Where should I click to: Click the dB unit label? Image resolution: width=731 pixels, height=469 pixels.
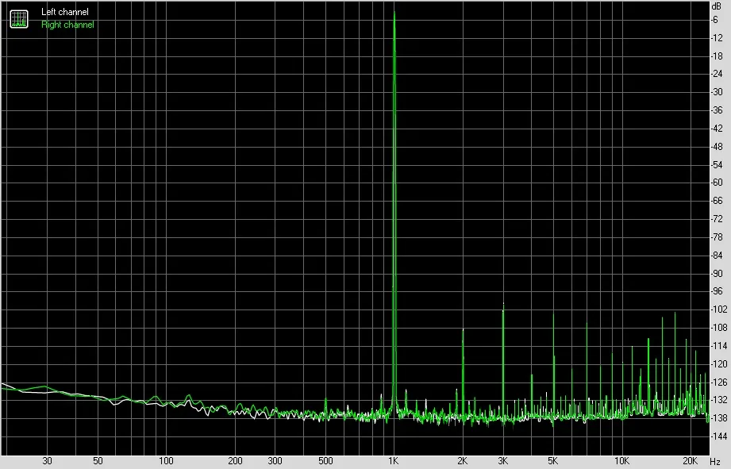717,6
